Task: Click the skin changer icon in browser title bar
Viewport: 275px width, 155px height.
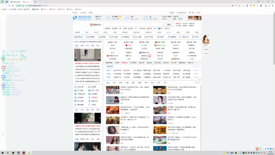Action: [258, 2]
